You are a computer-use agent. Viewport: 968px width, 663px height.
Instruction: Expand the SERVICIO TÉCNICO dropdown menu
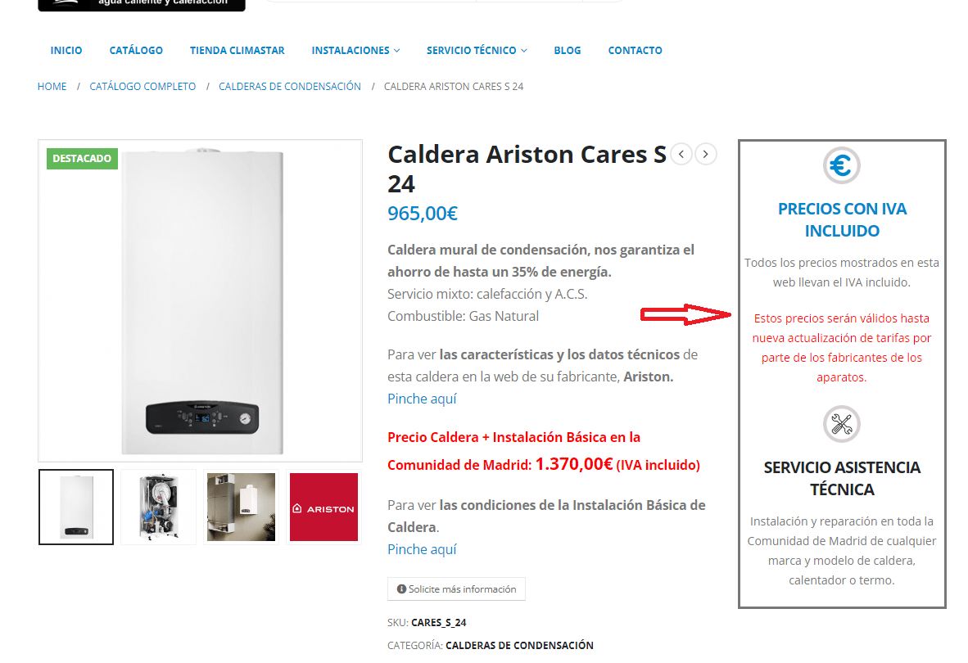[477, 51]
